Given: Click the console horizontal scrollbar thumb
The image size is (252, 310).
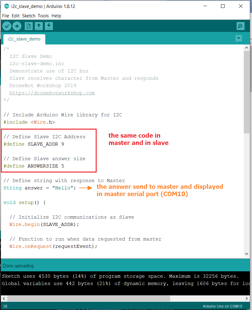Looking at the screenshot, I should 89,298.
